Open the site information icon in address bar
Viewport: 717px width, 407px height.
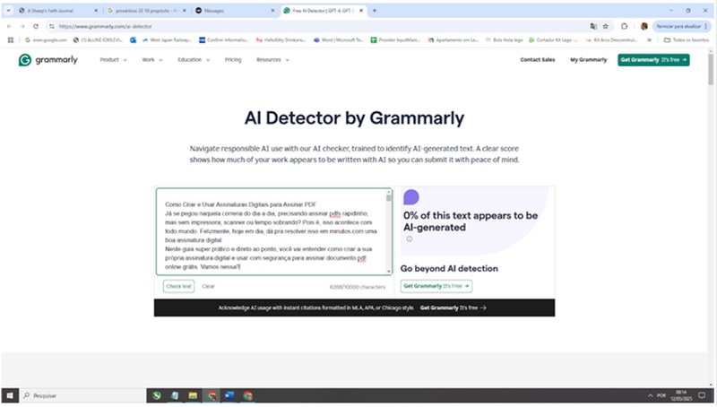coord(52,27)
